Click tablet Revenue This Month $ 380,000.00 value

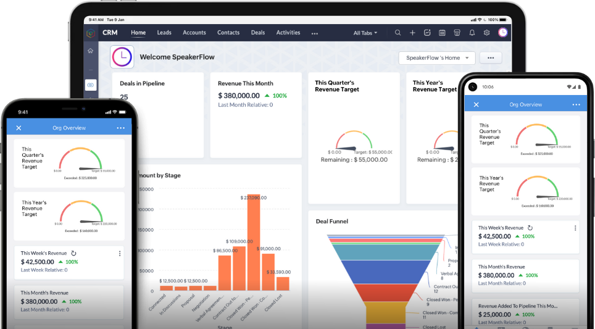(239, 96)
